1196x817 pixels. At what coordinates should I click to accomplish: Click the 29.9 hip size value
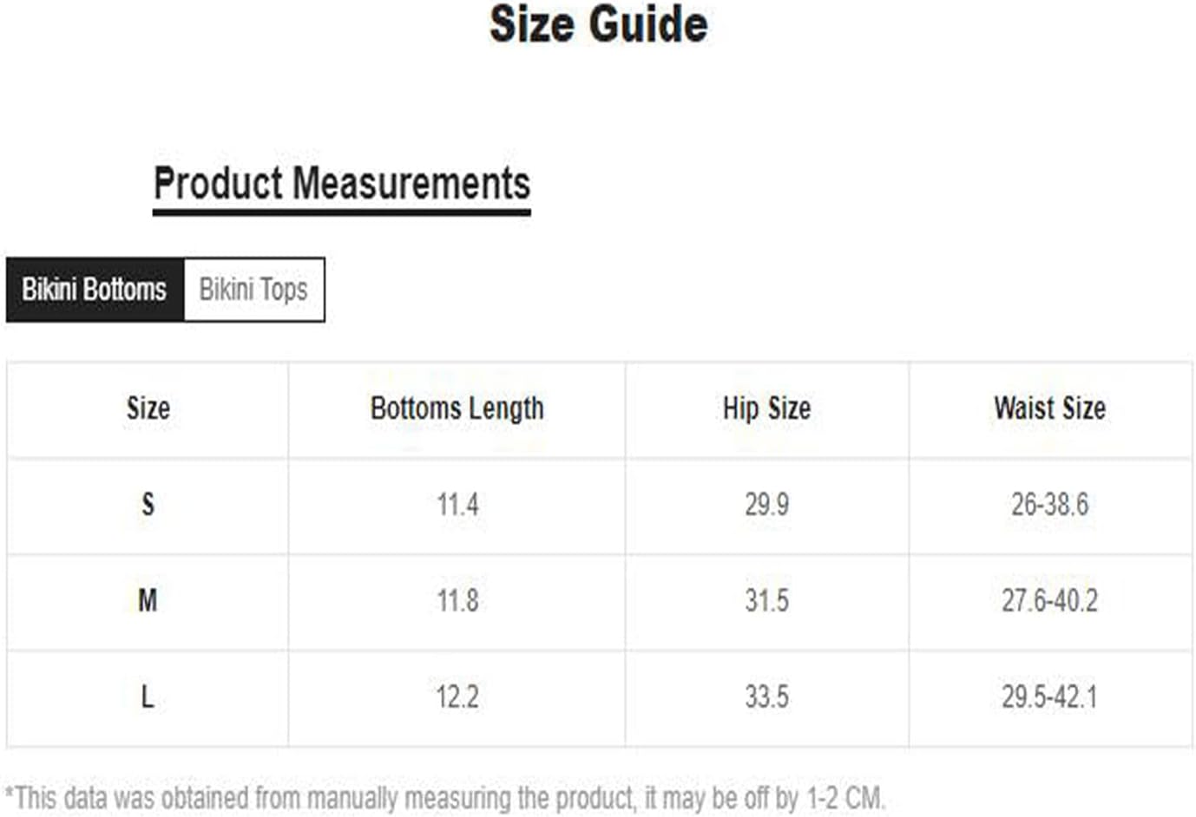[767, 504]
